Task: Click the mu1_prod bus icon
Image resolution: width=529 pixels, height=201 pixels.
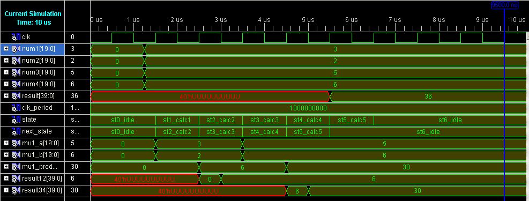Action: (x=16, y=167)
